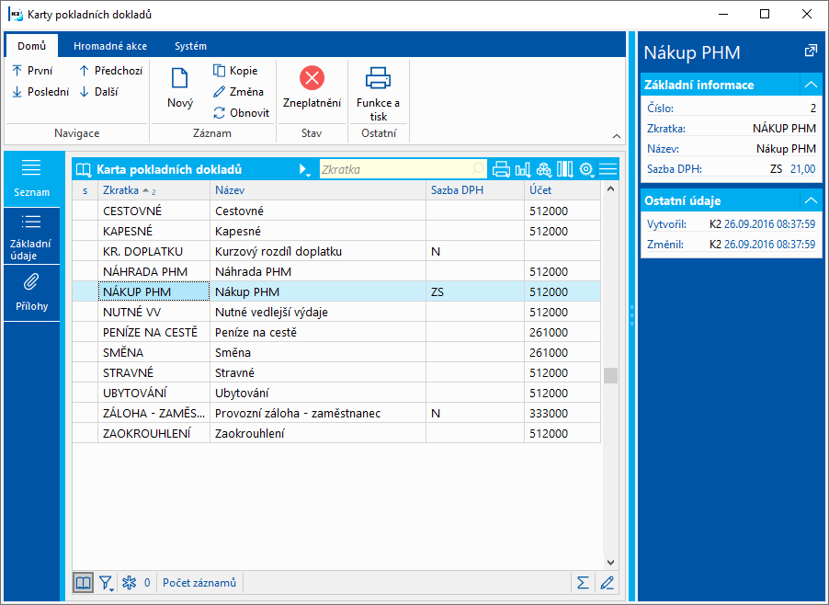This screenshot has width=829, height=605.
Task: Click the gear settings icon in grid header
Action: pyautogui.click(x=586, y=169)
